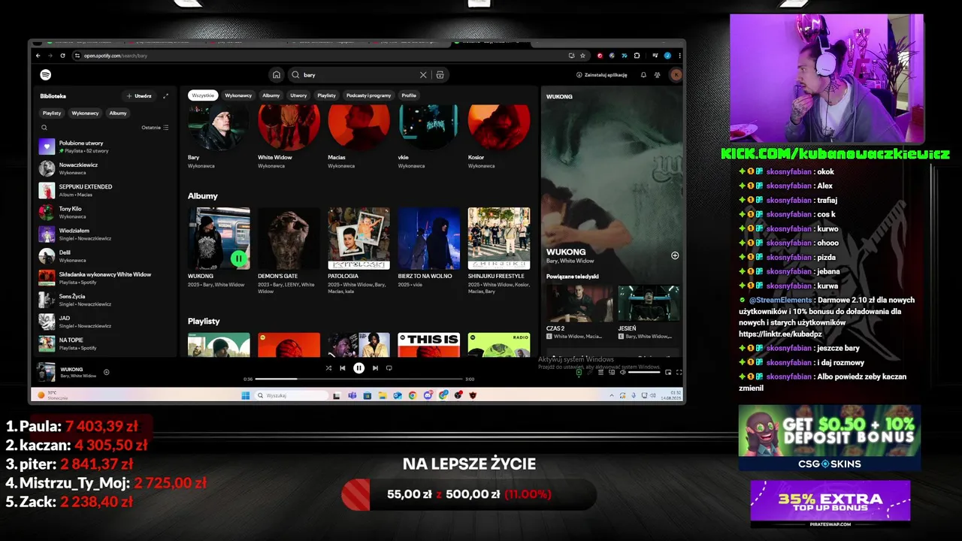This screenshot has height=541, width=962.
Task: Expand the library with the arrows icon
Action: pos(165,96)
